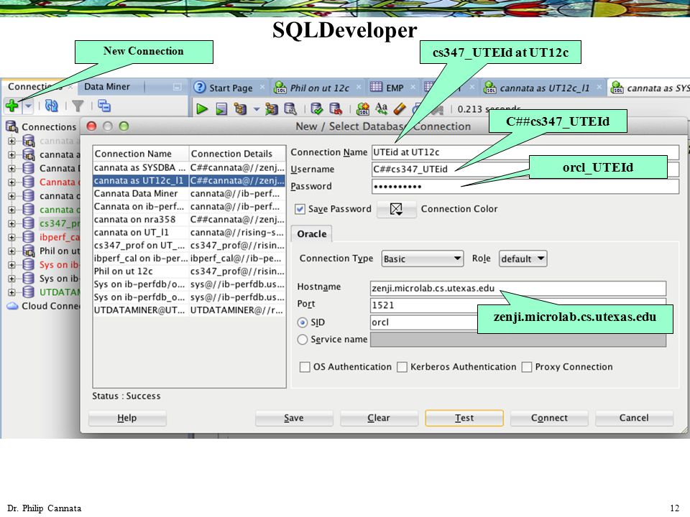690x517 pixels.
Task: Click the green Run Statement arrow
Action: [202, 108]
